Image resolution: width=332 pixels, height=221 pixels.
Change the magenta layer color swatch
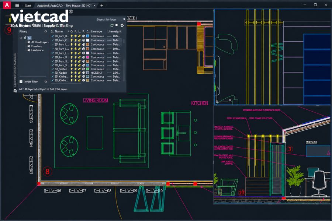pos(87,57)
